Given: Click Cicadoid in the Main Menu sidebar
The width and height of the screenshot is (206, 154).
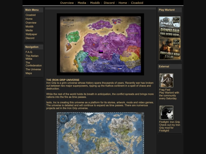Looking at the screenshot, I should [x=31, y=15].
